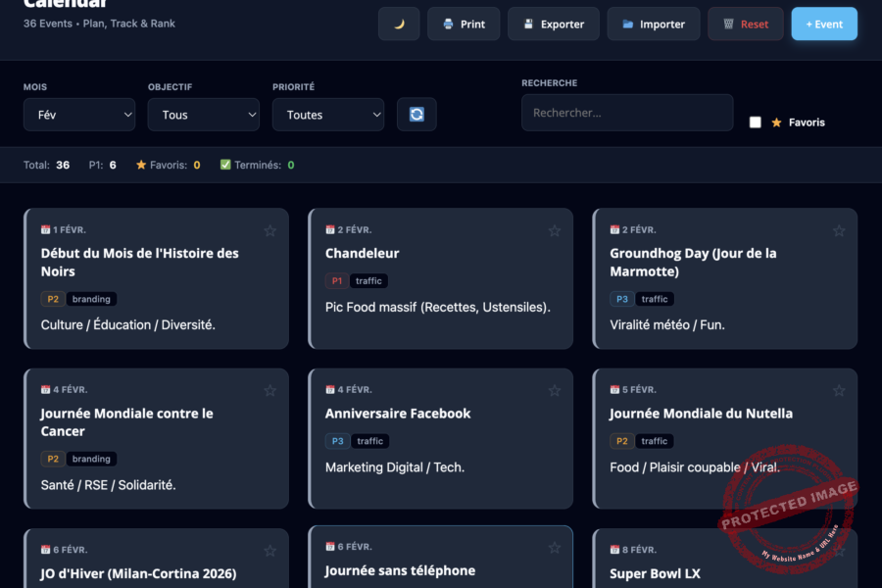The image size is (882, 588).
Task: Click the Reset button
Action: click(x=745, y=23)
